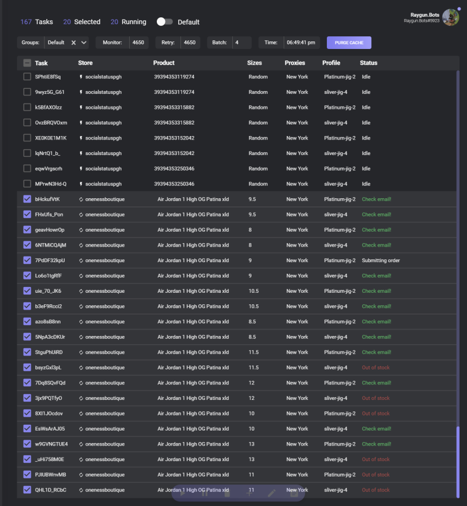Toggle the select-all checkbox in table header
Screen dimensions: 467x506
[27, 63]
